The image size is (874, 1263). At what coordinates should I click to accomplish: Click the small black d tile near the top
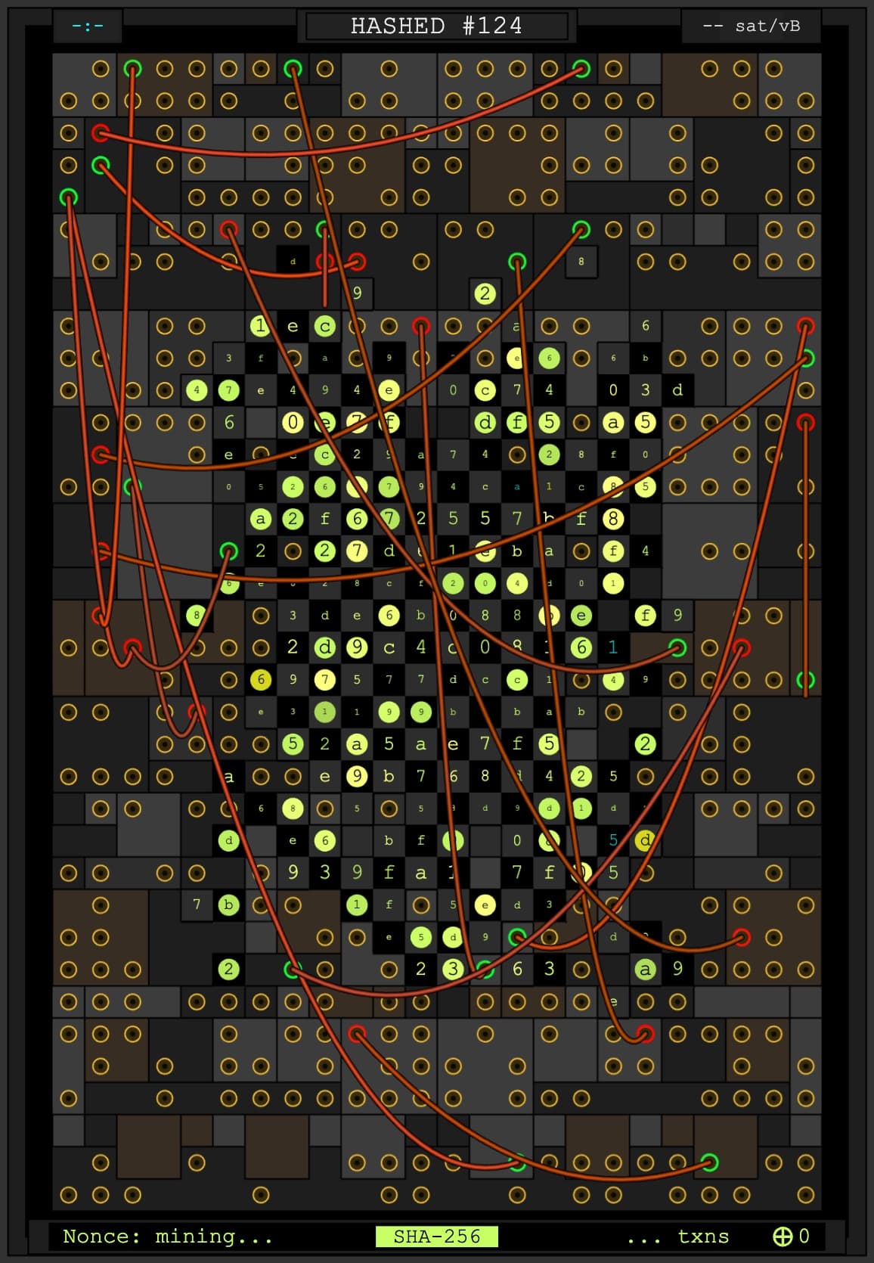pyautogui.click(x=293, y=262)
